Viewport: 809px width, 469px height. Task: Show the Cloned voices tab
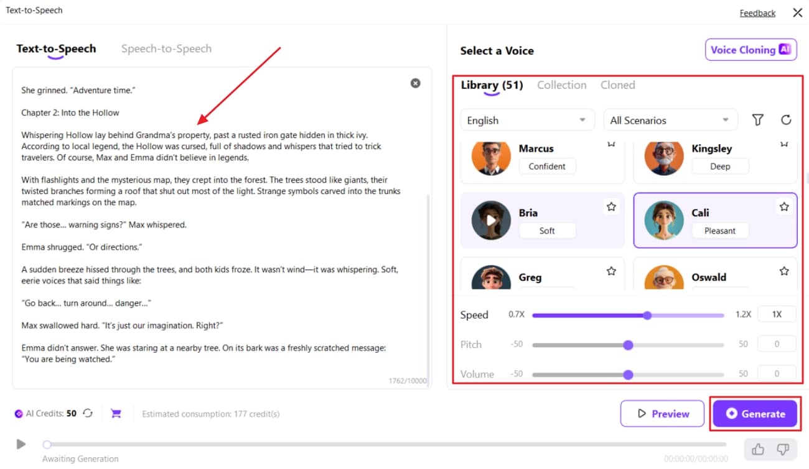pyautogui.click(x=617, y=85)
